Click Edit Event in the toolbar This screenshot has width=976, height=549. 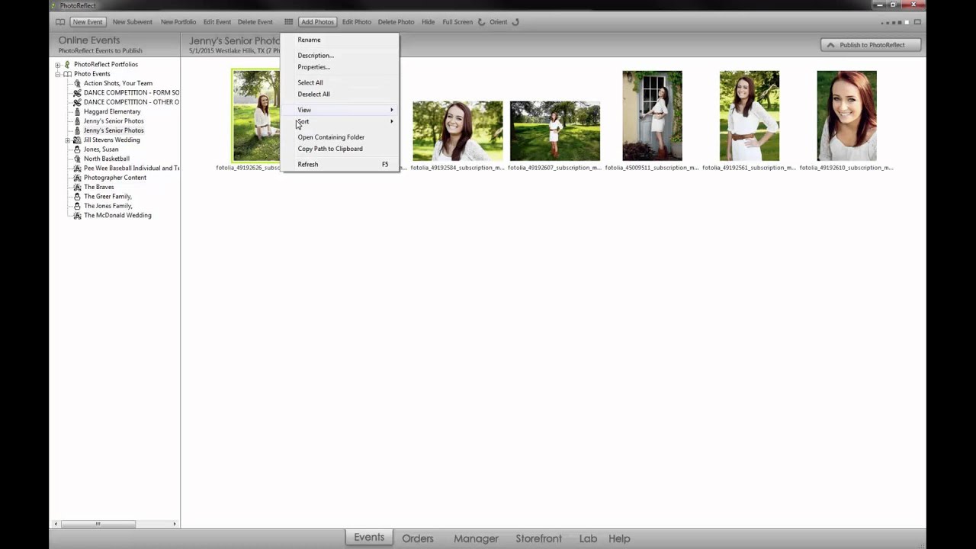pyautogui.click(x=217, y=22)
